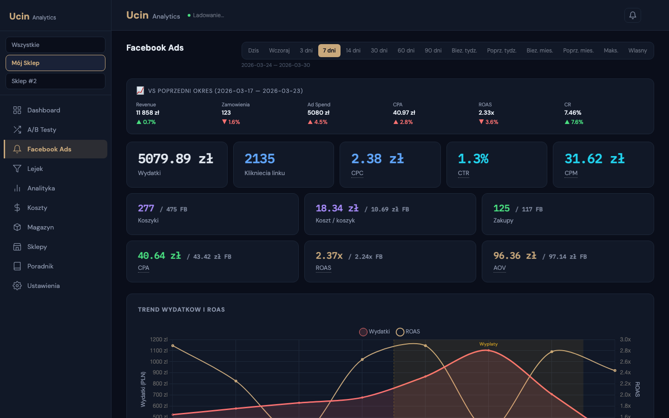This screenshot has width=669, height=418.
Task: Click the Lejek funnel icon
Action: coord(17,169)
